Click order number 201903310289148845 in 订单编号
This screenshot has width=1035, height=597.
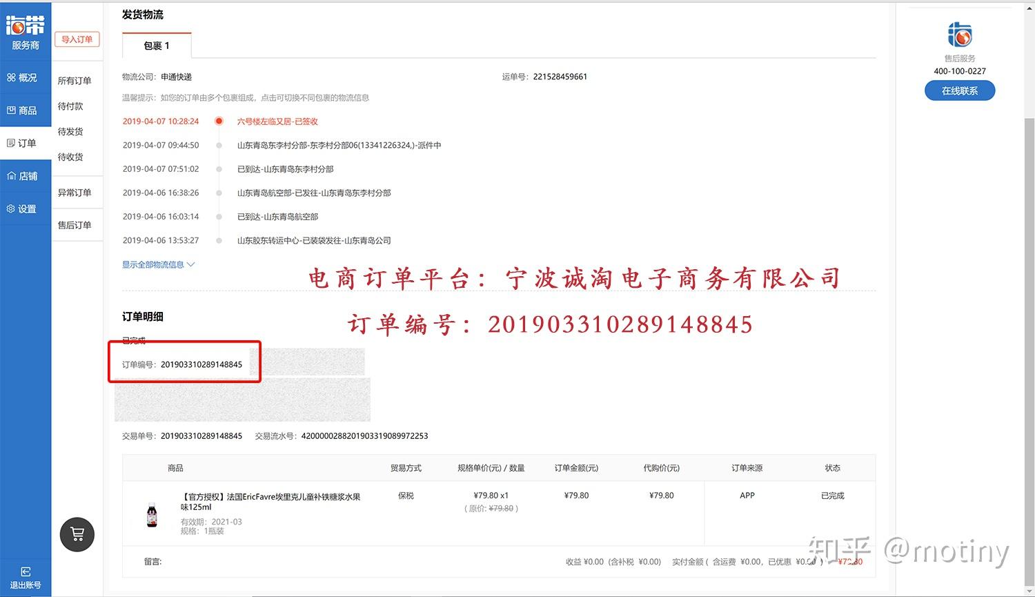point(201,364)
